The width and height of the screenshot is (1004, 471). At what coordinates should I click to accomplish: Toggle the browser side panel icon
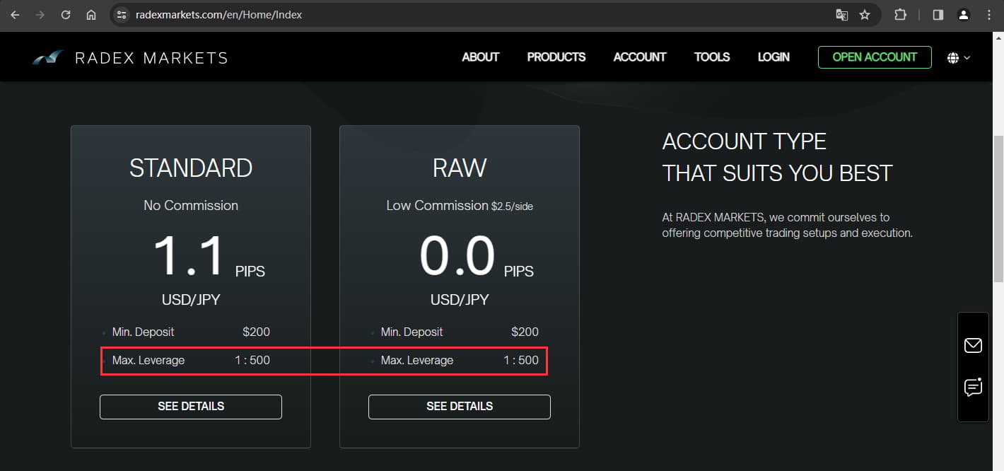(938, 14)
